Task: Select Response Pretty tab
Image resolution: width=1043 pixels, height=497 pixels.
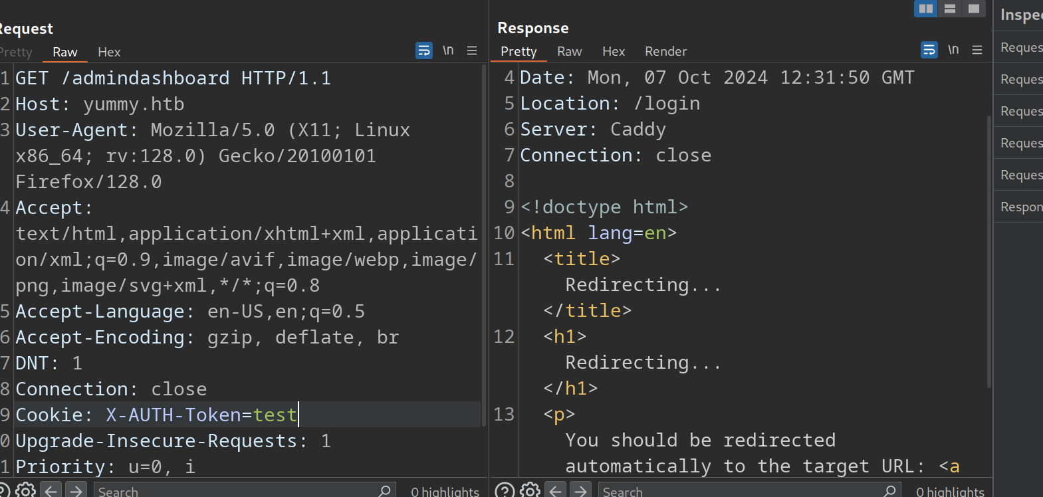Action: coord(519,51)
